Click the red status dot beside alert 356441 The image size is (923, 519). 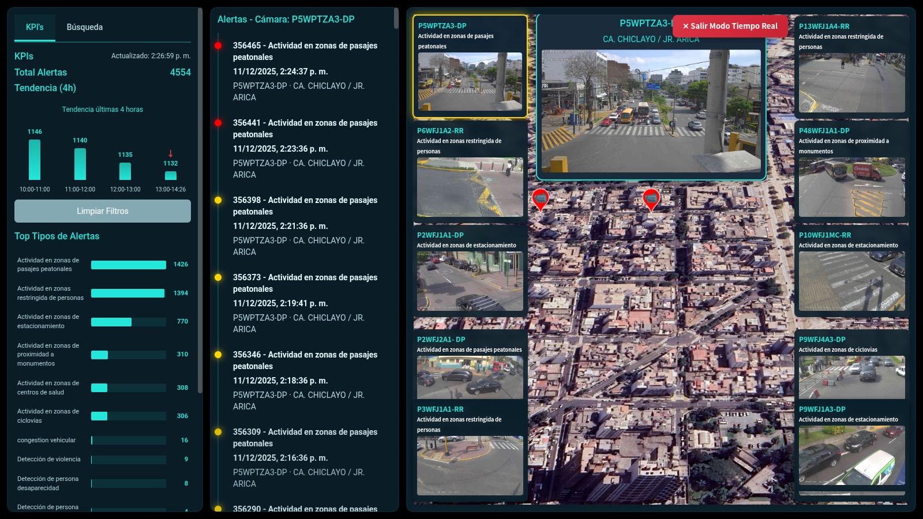[x=218, y=123]
